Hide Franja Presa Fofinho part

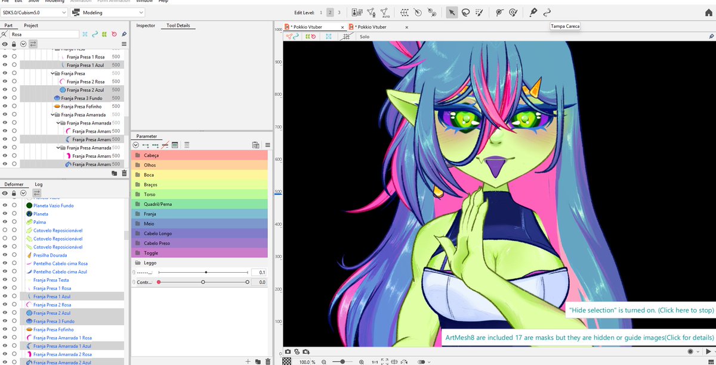pyautogui.click(x=5, y=106)
